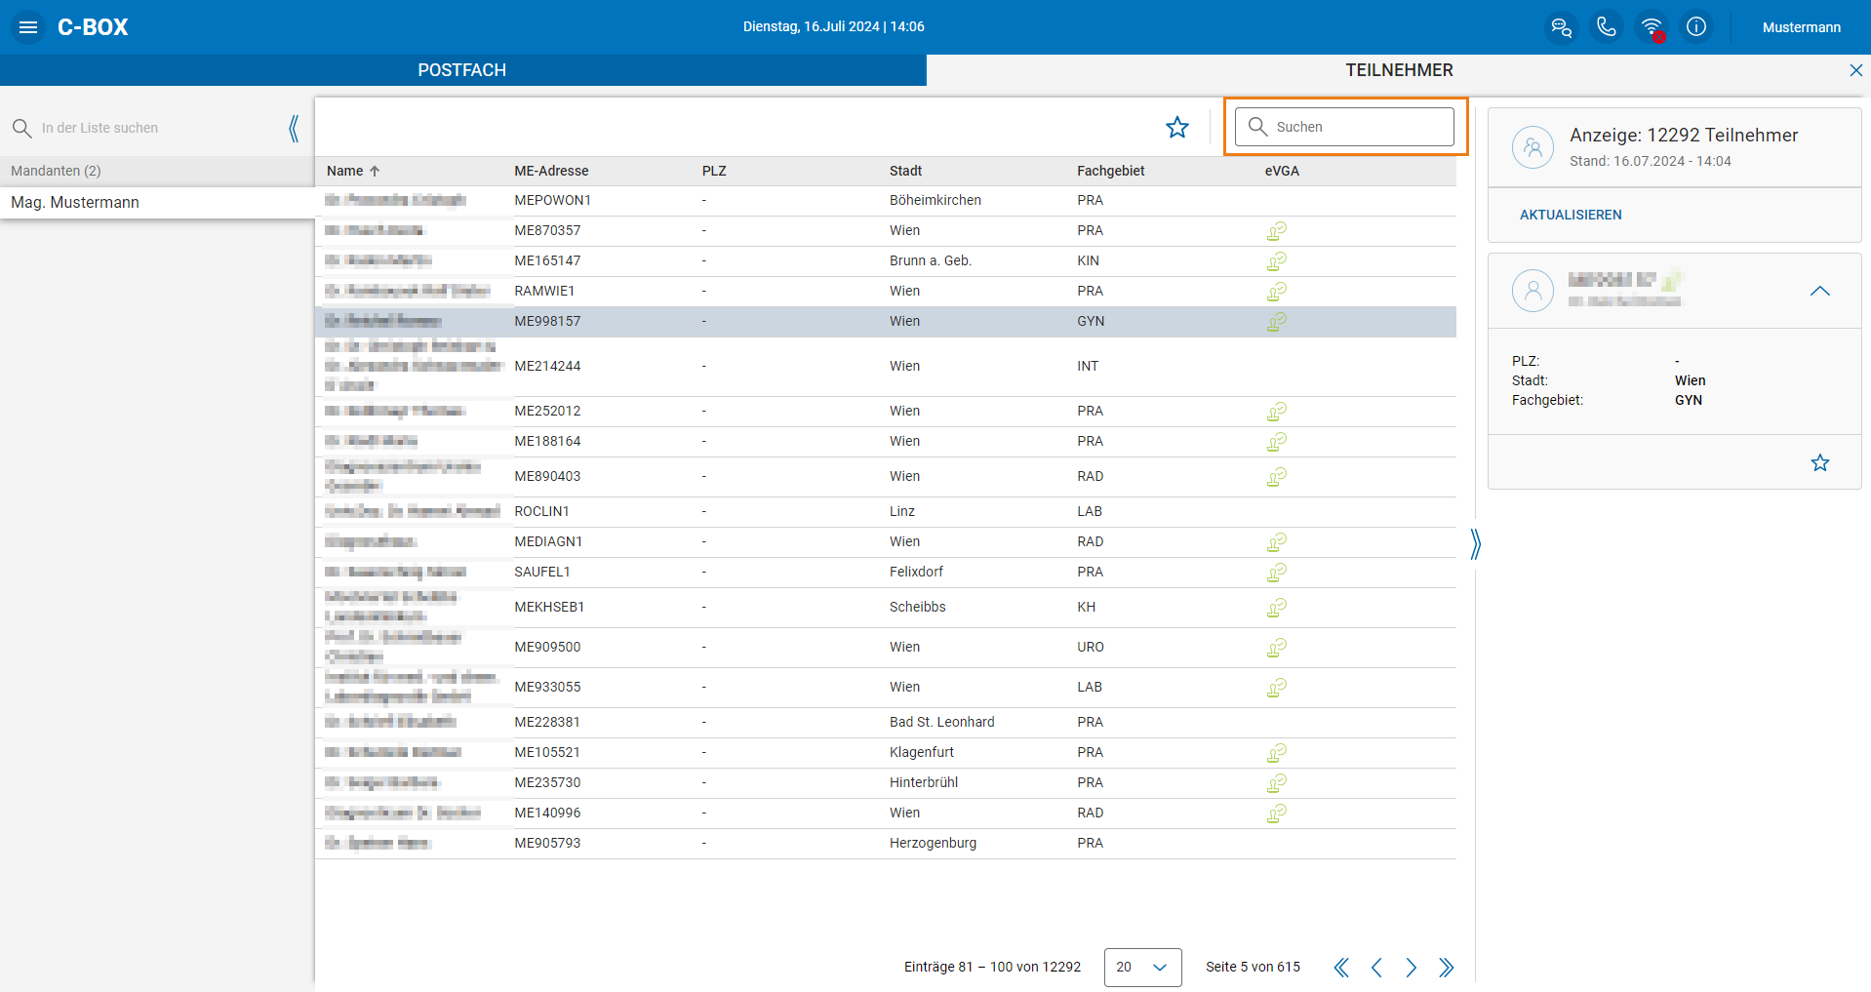Select the TEILNEHMER tab
1871x992 pixels.
click(1399, 70)
